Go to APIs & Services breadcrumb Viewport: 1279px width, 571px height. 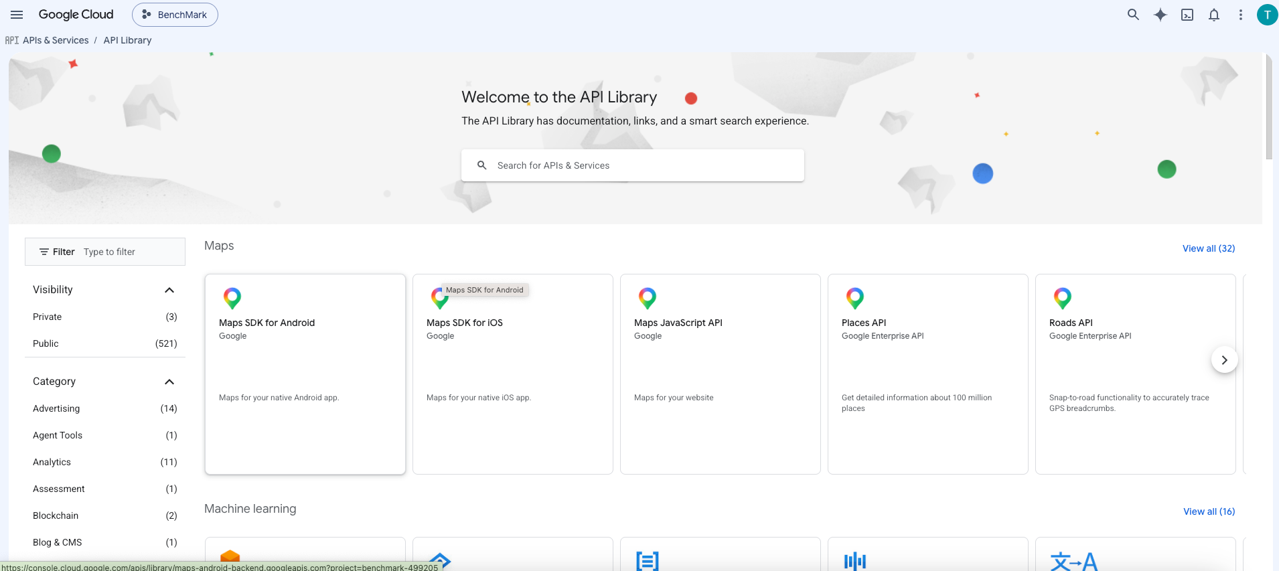[56, 40]
